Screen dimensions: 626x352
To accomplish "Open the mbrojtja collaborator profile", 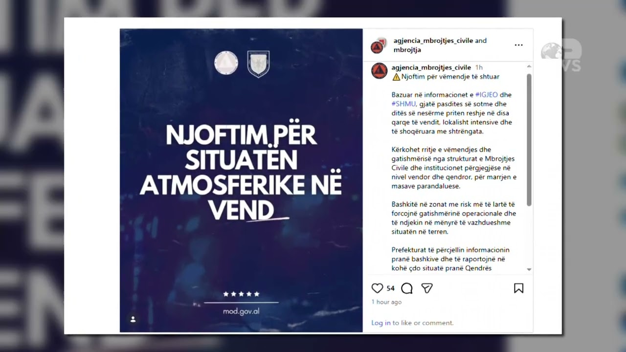I will [x=407, y=50].
